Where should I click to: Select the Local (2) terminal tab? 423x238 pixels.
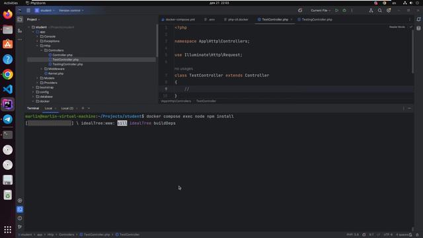(x=67, y=108)
